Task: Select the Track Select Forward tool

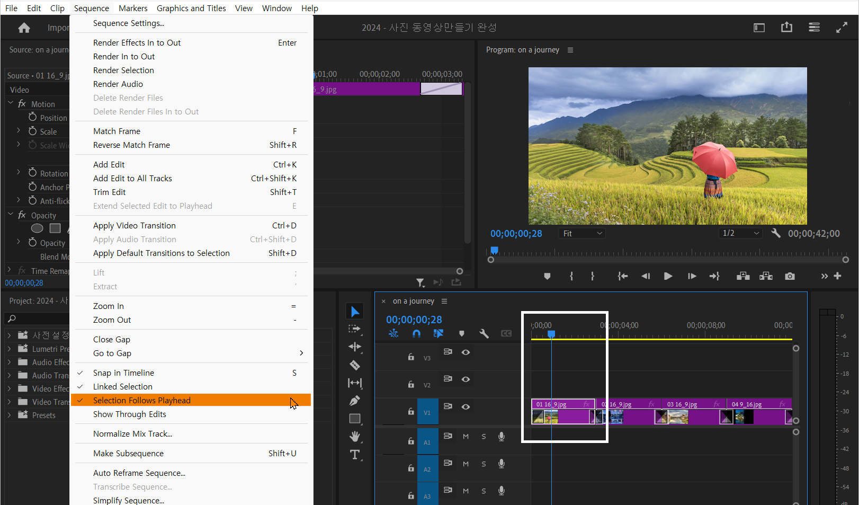Action: pos(355,329)
